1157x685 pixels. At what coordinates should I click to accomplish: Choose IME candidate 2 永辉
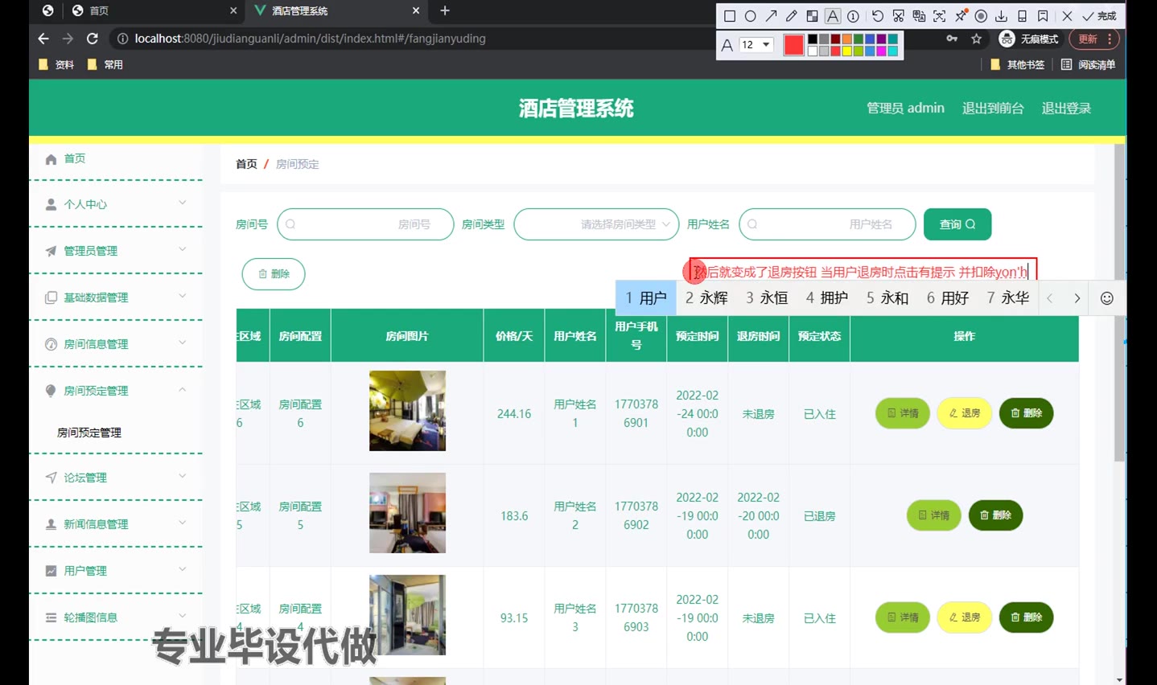[x=706, y=298]
